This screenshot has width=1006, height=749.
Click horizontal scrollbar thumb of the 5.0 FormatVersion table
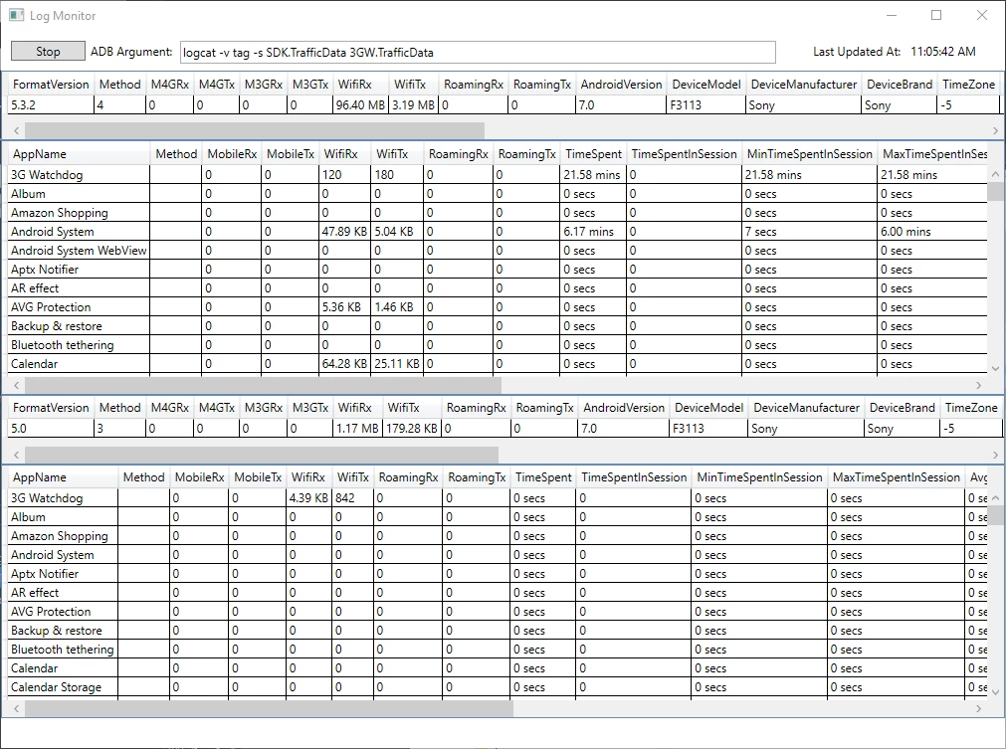262,455
